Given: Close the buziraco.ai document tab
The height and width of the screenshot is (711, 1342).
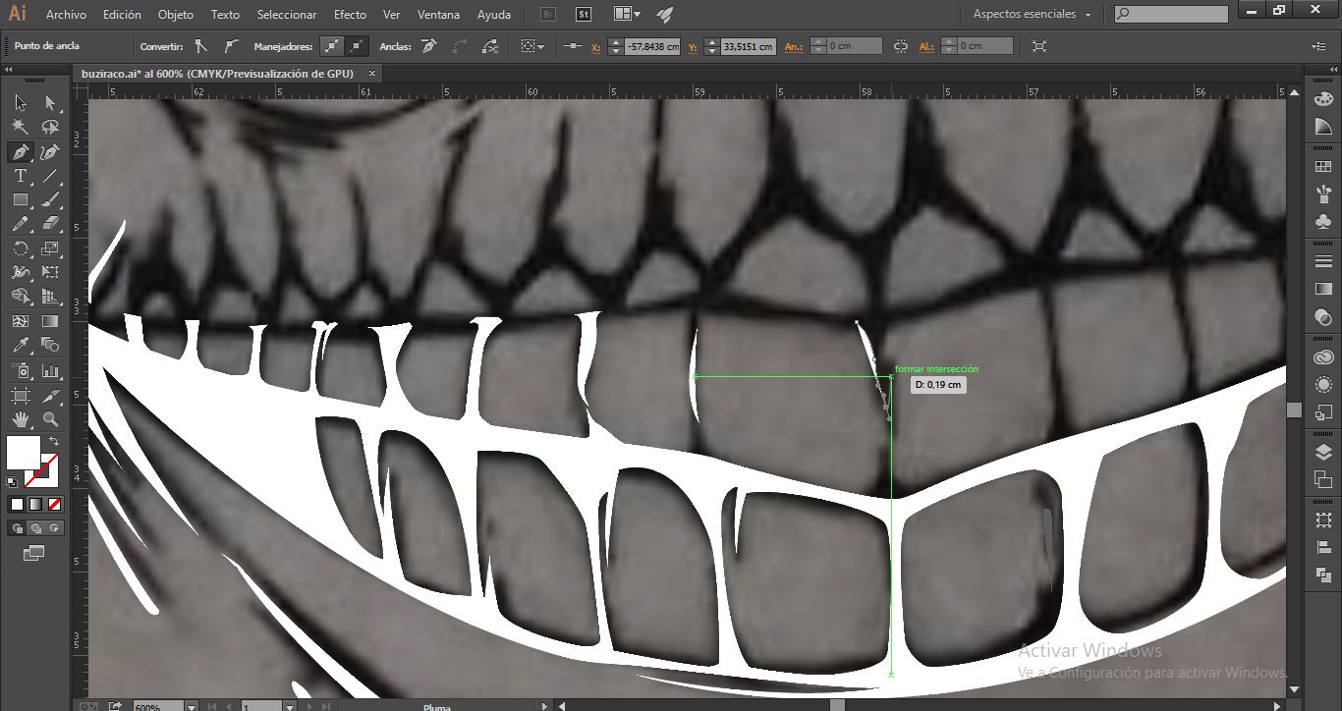Looking at the screenshot, I should tap(371, 73).
